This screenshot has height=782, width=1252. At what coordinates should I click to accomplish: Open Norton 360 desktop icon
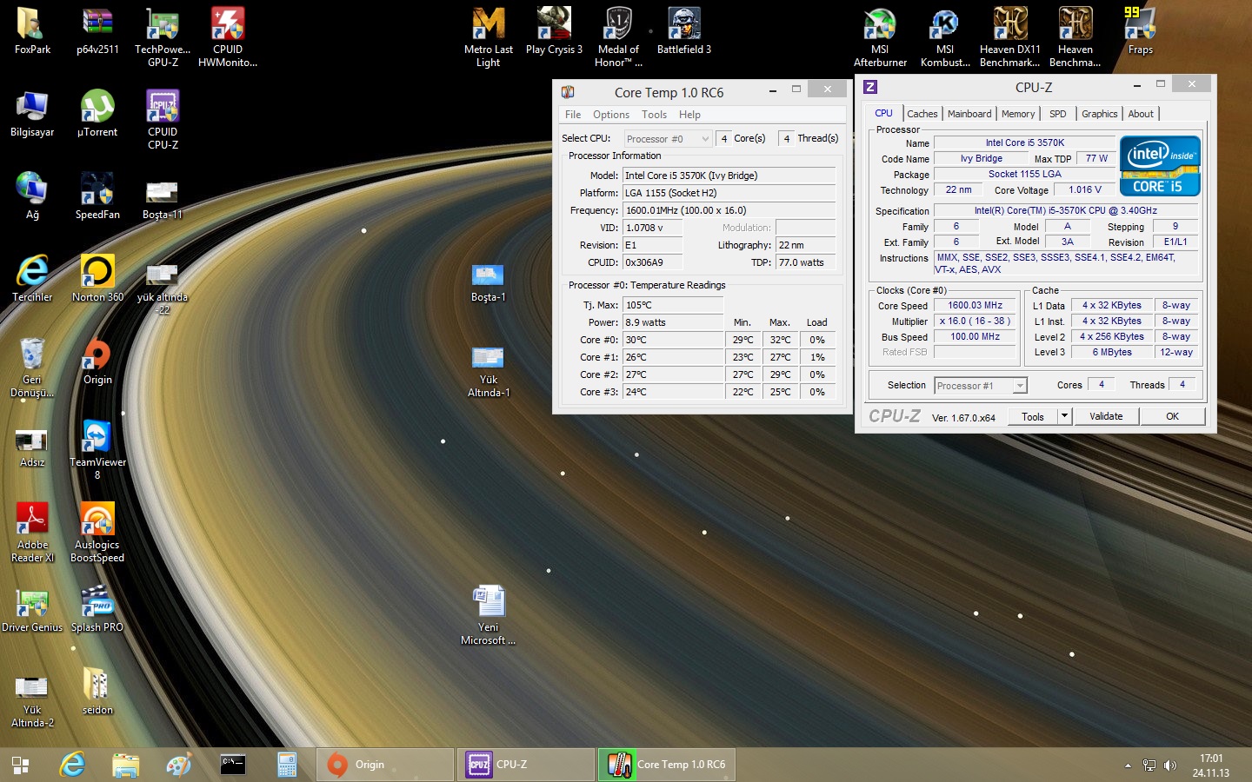coord(97,272)
